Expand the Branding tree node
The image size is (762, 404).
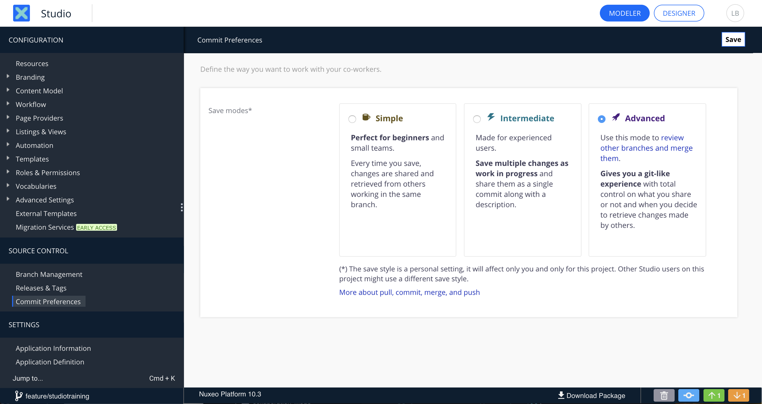[8, 76]
